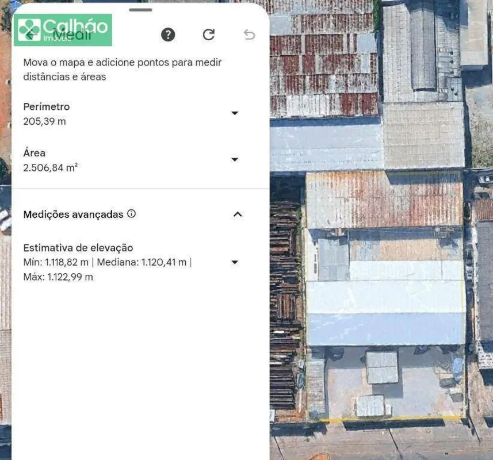The image size is (493, 460).
Task: Expand the Área units dropdown
Action: coord(235,160)
